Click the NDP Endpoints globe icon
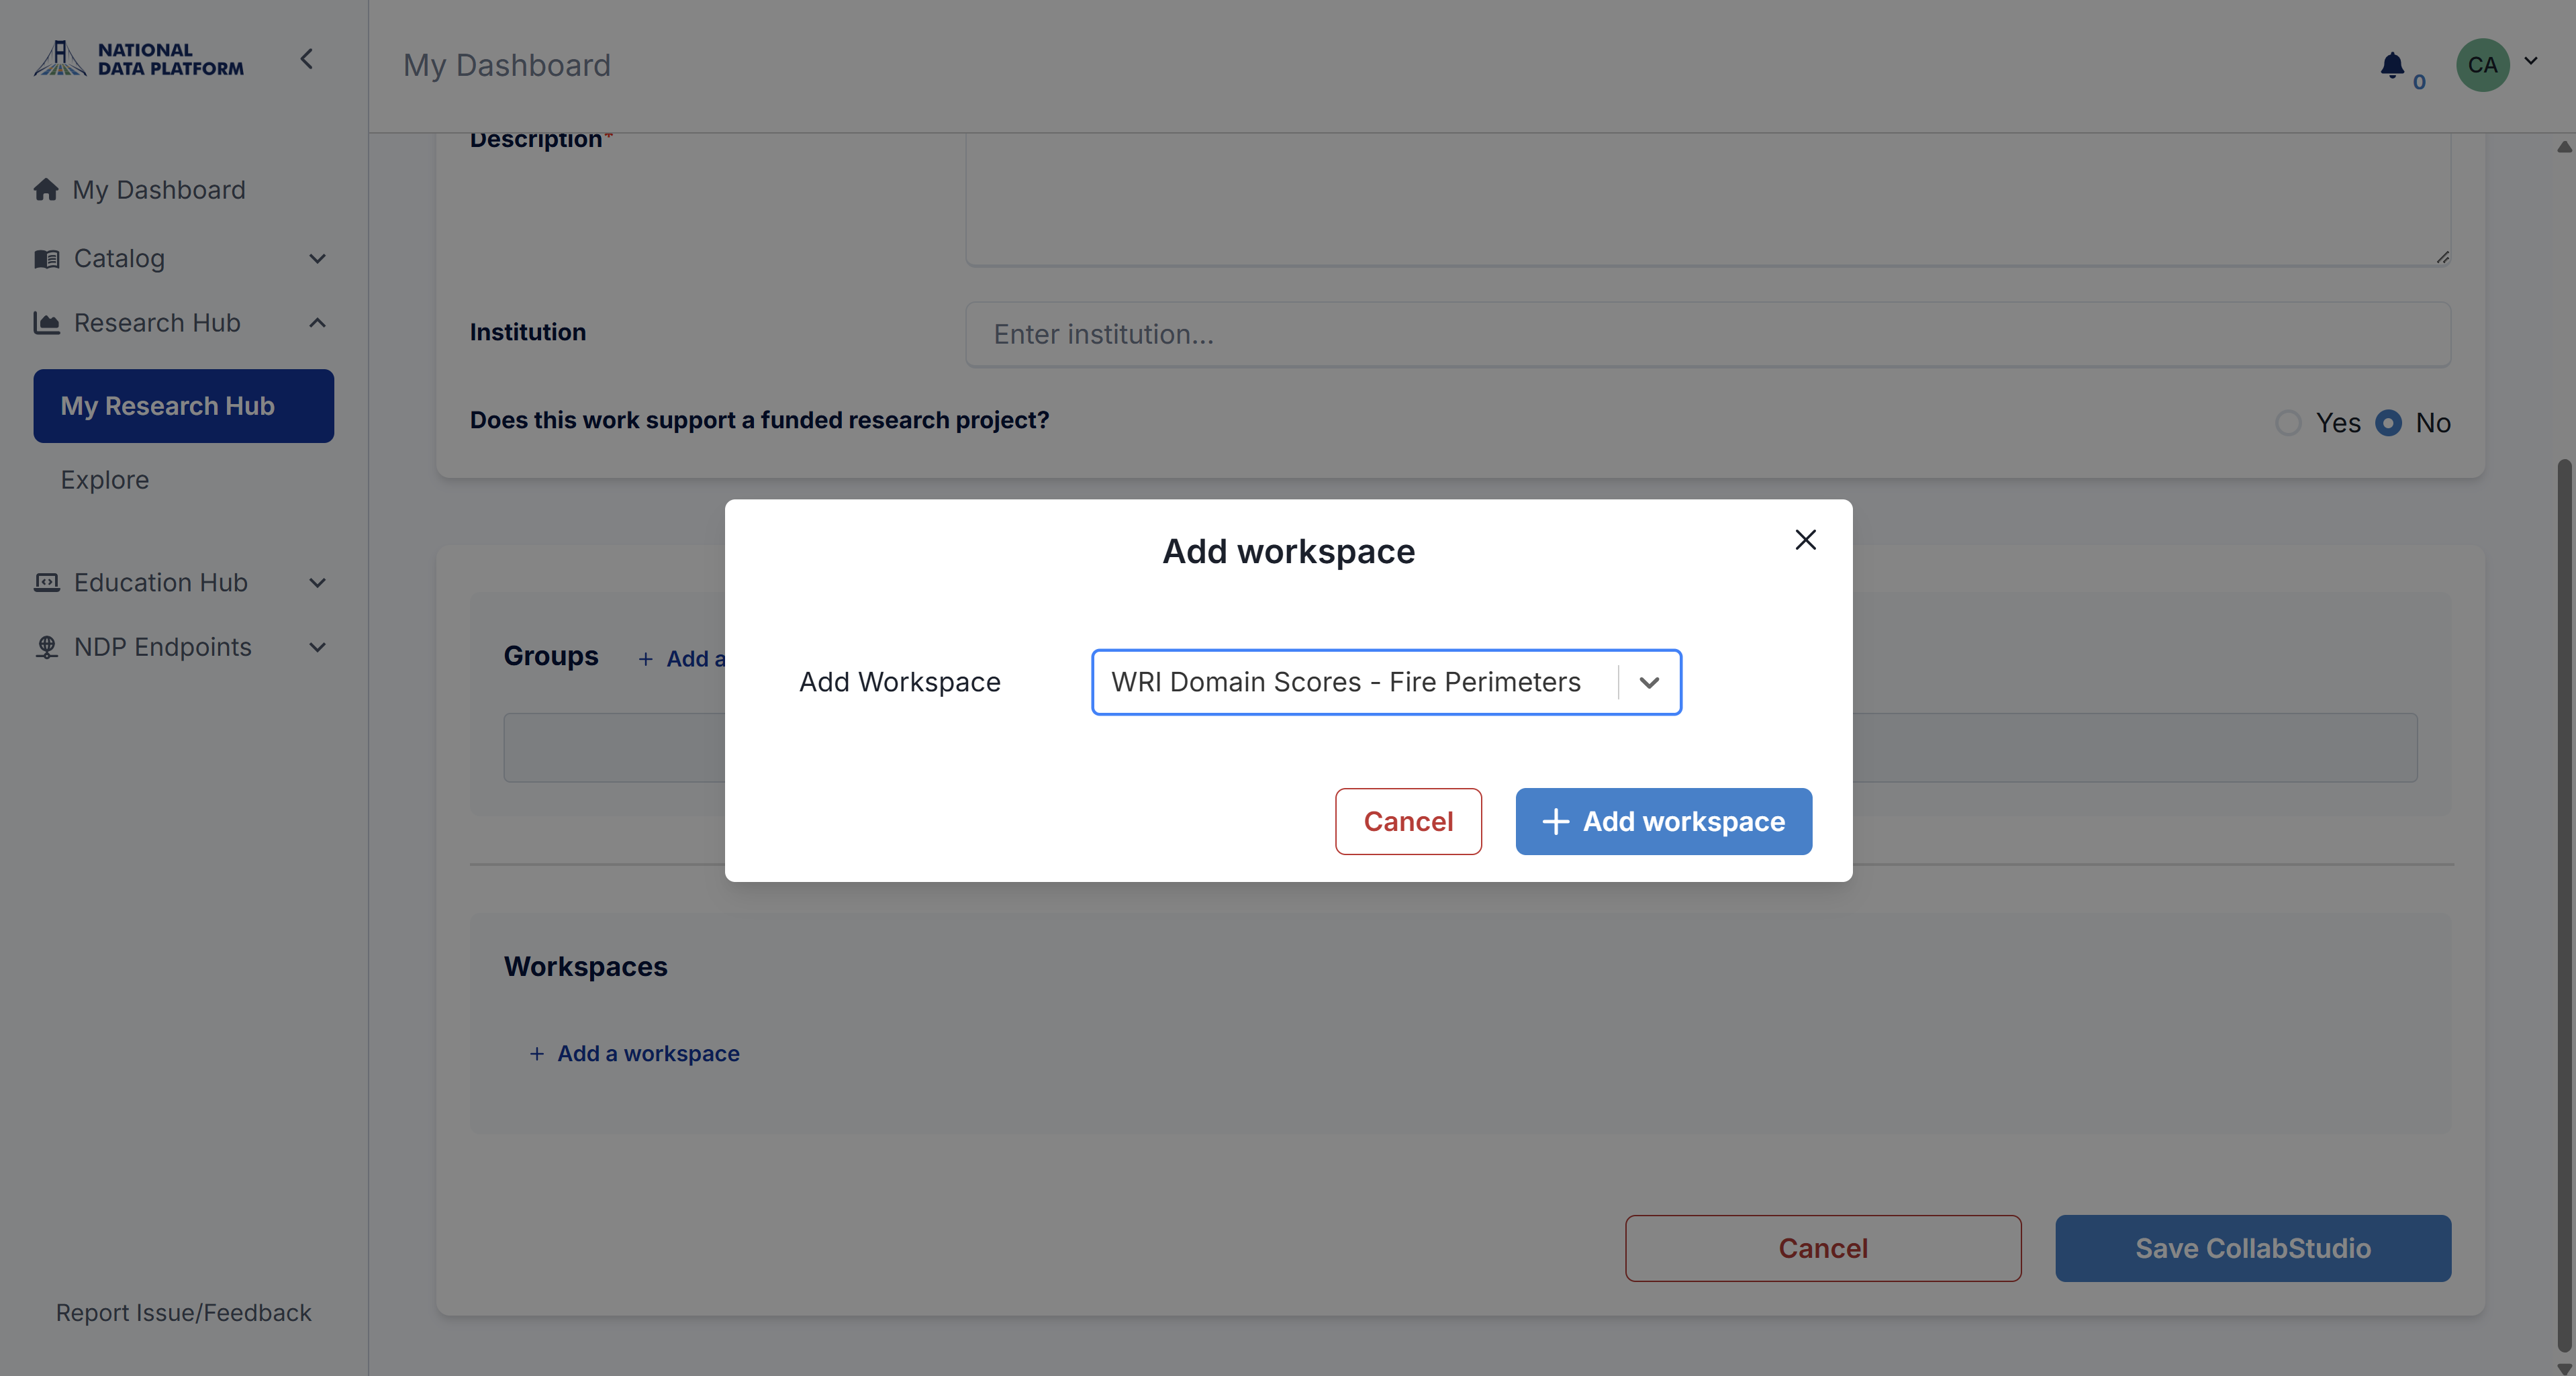The image size is (2576, 1376). point(46,647)
